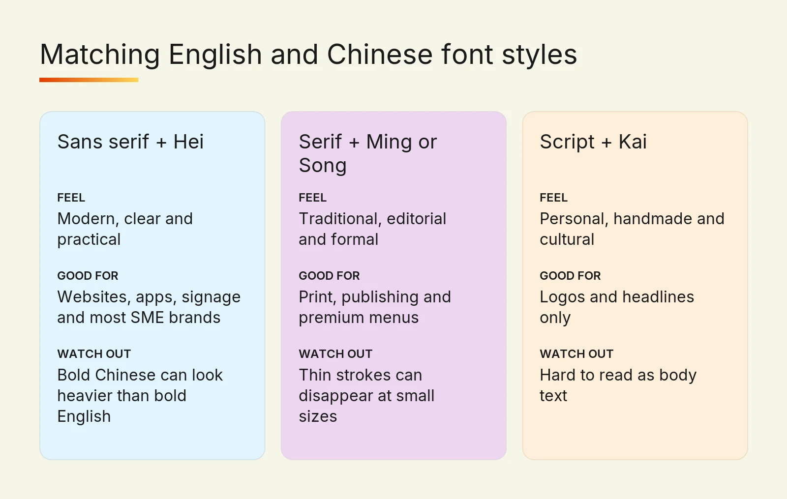Select the 'Serif + Ming or Song' heading

367,153
